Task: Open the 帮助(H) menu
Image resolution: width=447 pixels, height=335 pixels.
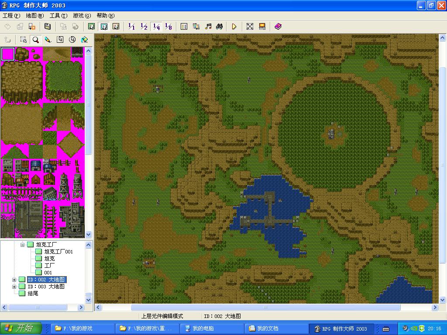Action: point(106,16)
